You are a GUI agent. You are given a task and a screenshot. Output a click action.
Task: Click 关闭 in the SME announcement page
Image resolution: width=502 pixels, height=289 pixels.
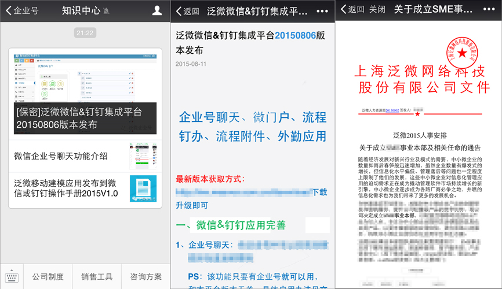tap(377, 9)
